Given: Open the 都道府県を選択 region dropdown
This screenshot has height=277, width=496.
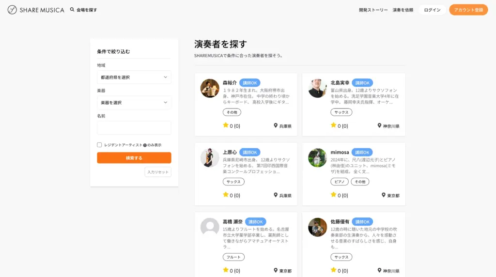Looking at the screenshot, I should (134, 77).
